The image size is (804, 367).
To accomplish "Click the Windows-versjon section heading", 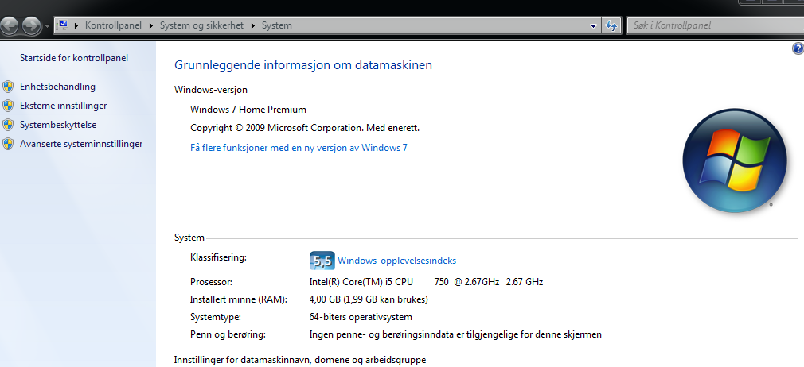I will tap(211, 90).
